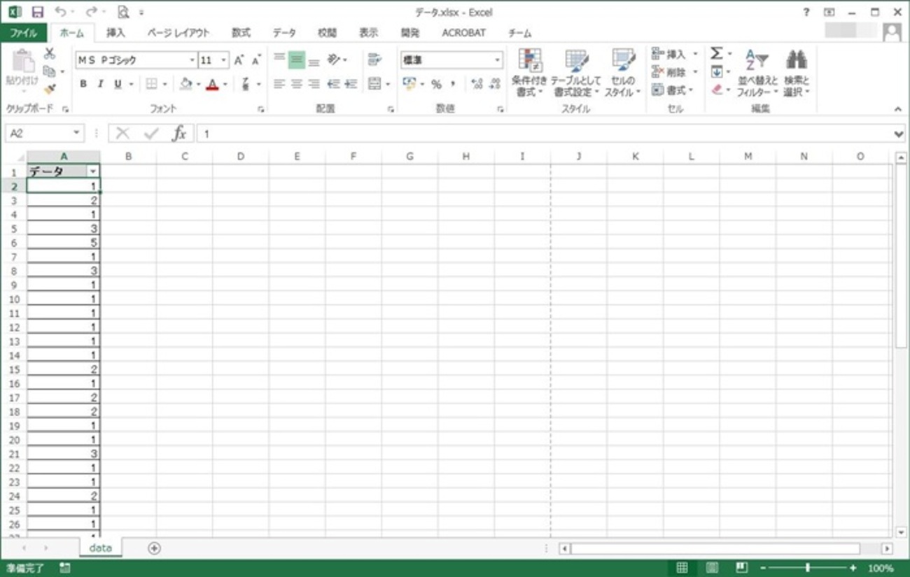
Task: Switch to the ACROBAT tab
Action: (x=463, y=33)
